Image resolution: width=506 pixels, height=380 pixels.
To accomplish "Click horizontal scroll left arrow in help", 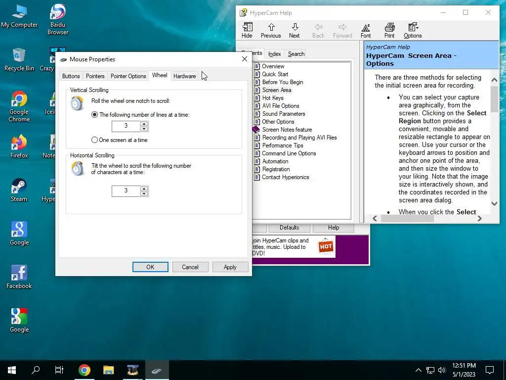I will [375, 218].
